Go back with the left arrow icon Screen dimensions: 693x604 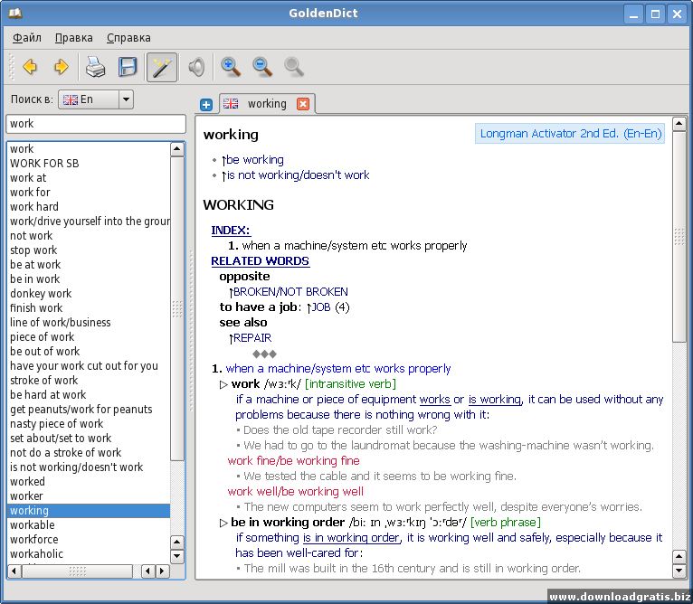pyautogui.click(x=30, y=67)
